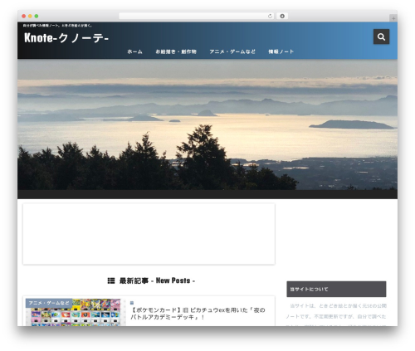Open the site search icon

(381, 37)
